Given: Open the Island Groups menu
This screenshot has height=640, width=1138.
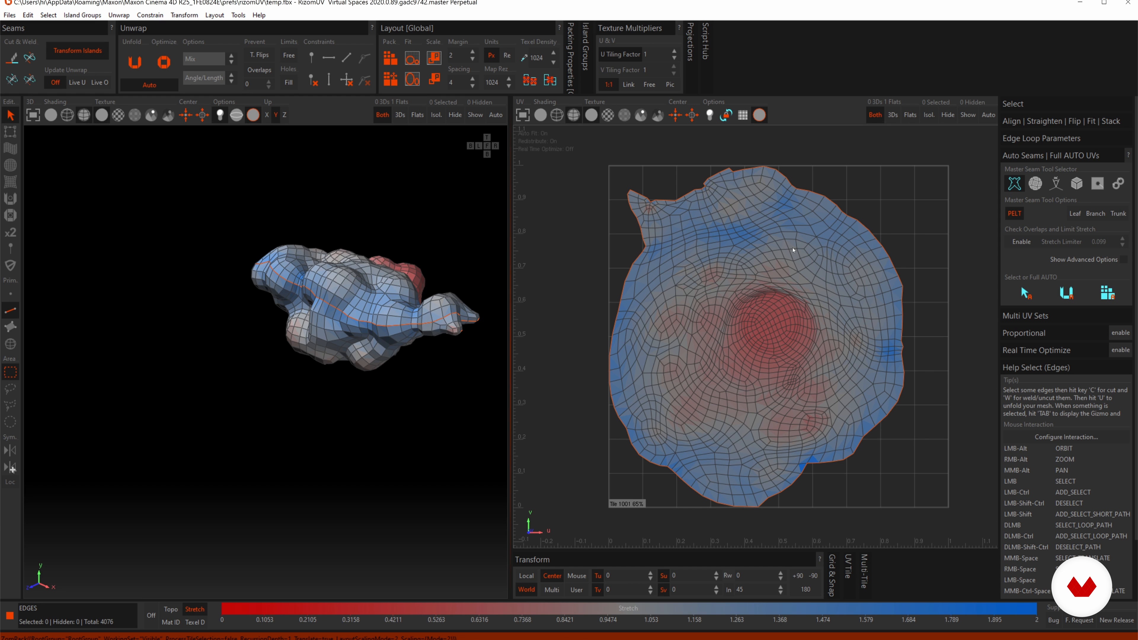Looking at the screenshot, I should coord(82,15).
